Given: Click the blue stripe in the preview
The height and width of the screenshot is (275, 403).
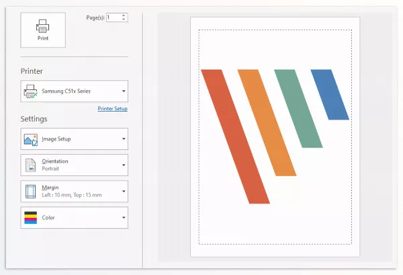Looking at the screenshot, I should pyautogui.click(x=329, y=94).
